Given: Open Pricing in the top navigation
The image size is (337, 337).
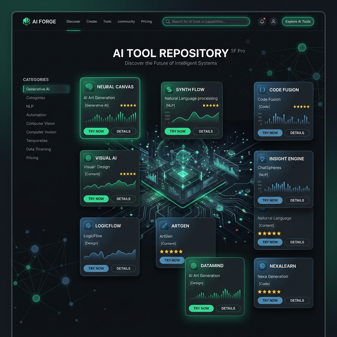Looking at the screenshot, I should (146, 21).
